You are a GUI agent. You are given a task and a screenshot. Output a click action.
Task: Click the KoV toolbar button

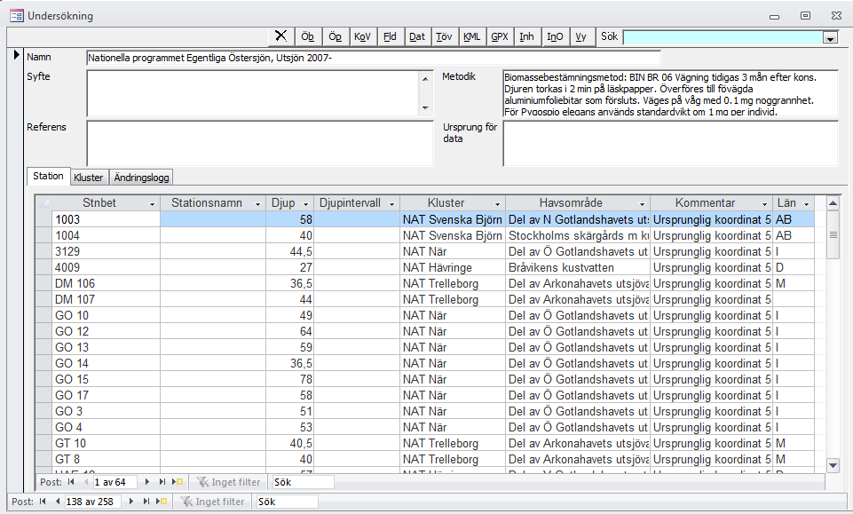pos(362,36)
